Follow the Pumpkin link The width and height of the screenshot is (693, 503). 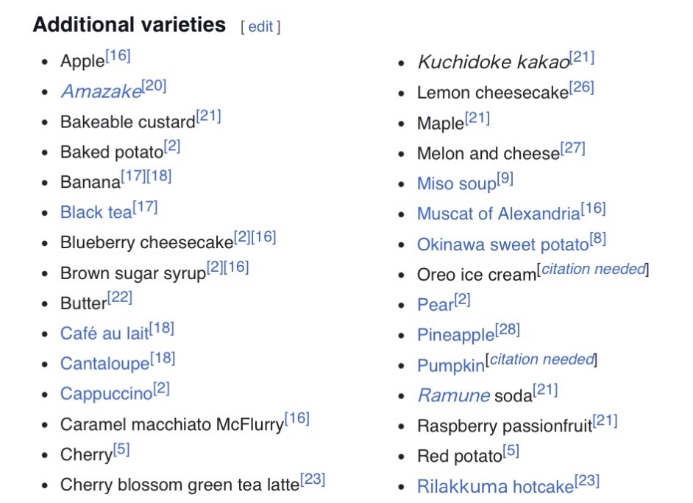[451, 365]
